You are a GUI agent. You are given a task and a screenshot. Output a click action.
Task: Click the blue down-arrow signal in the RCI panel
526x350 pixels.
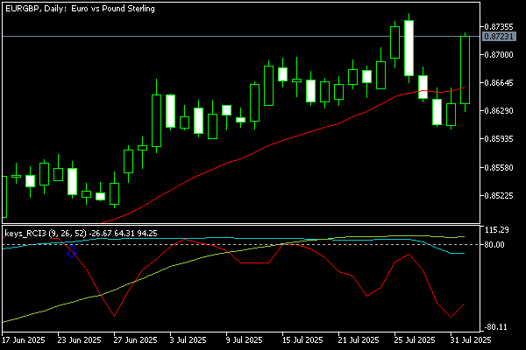tap(72, 251)
